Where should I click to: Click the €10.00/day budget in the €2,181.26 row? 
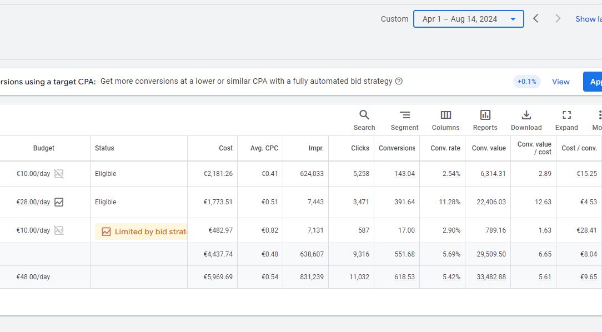[x=33, y=174]
